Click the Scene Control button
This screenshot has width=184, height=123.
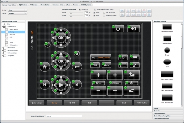coord(101,58)
